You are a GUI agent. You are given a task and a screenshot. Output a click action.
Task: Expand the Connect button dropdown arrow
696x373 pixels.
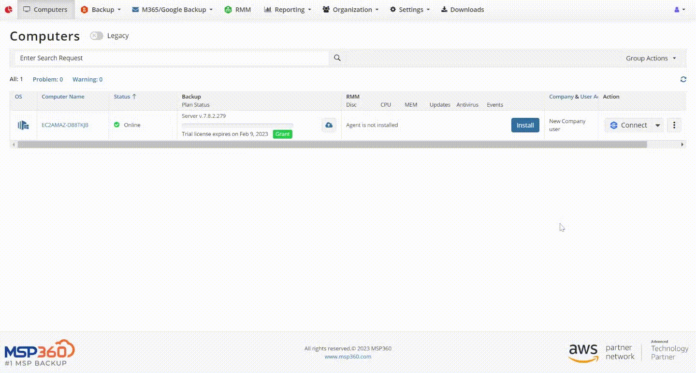coord(657,125)
